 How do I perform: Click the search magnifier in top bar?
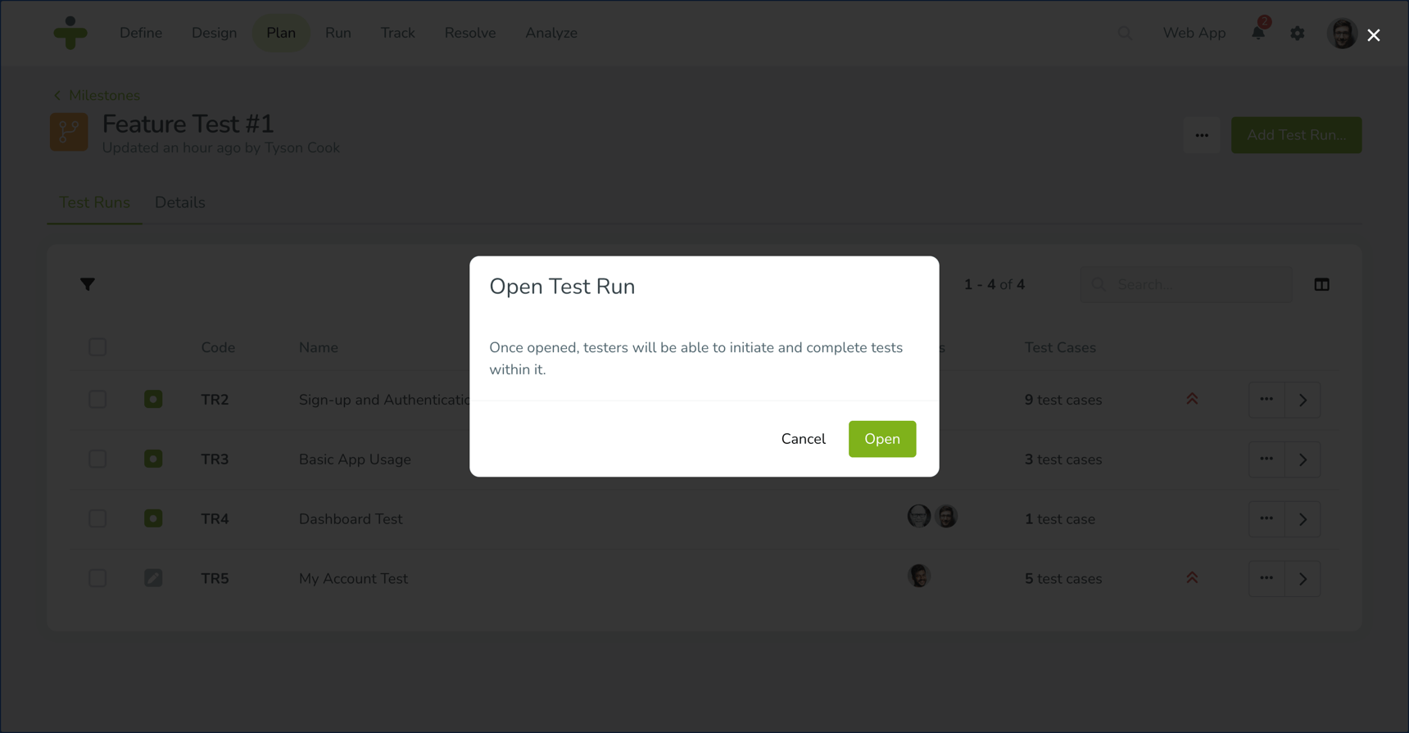(1125, 34)
